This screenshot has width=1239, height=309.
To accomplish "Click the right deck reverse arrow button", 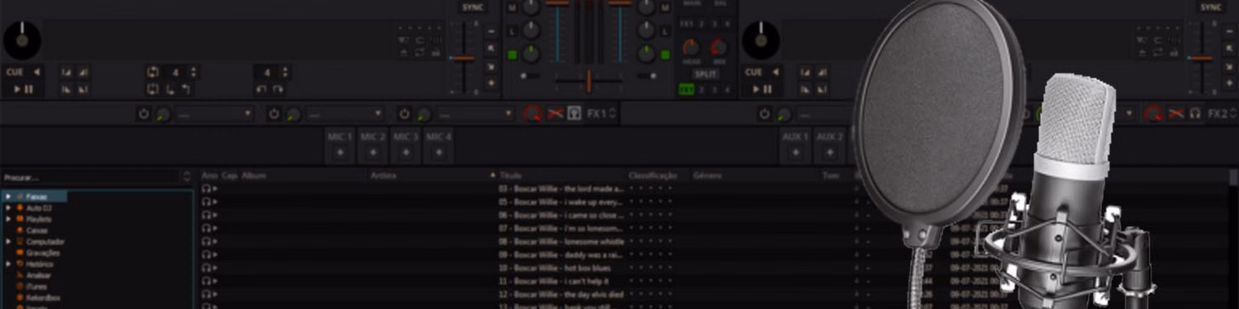I will (776, 72).
